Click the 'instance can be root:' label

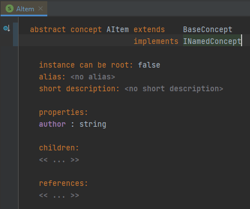coord(86,65)
